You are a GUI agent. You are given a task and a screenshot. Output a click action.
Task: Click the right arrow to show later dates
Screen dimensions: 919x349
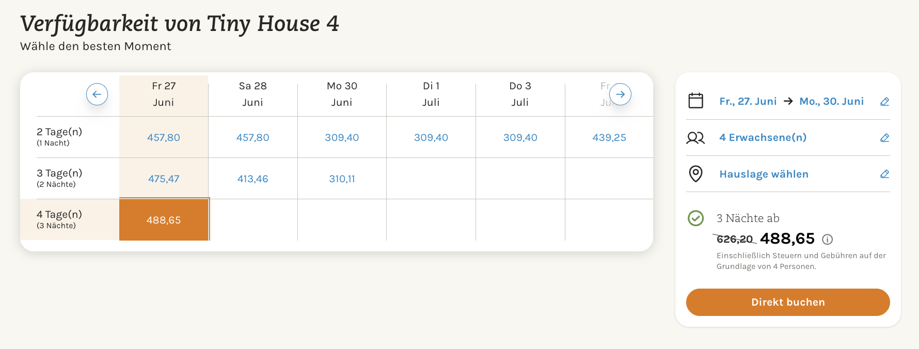coord(620,94)
